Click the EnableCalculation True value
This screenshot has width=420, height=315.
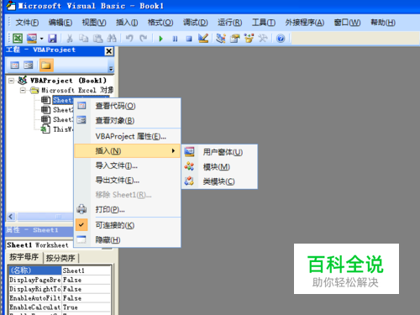86,307
